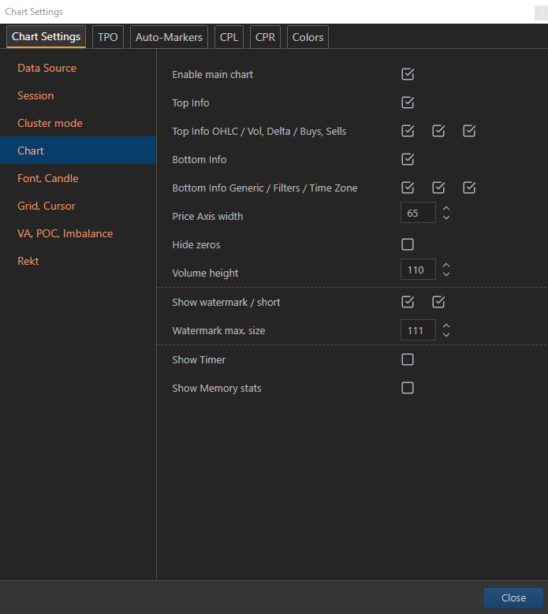This screenshot has height=614, width=548.
Task: Toggle the Bottom Info checkbox
Action: point(408,159)
